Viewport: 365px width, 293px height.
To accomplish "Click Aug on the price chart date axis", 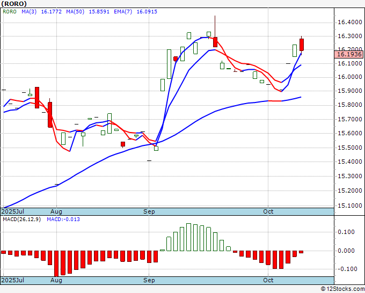I will (56, 211).
